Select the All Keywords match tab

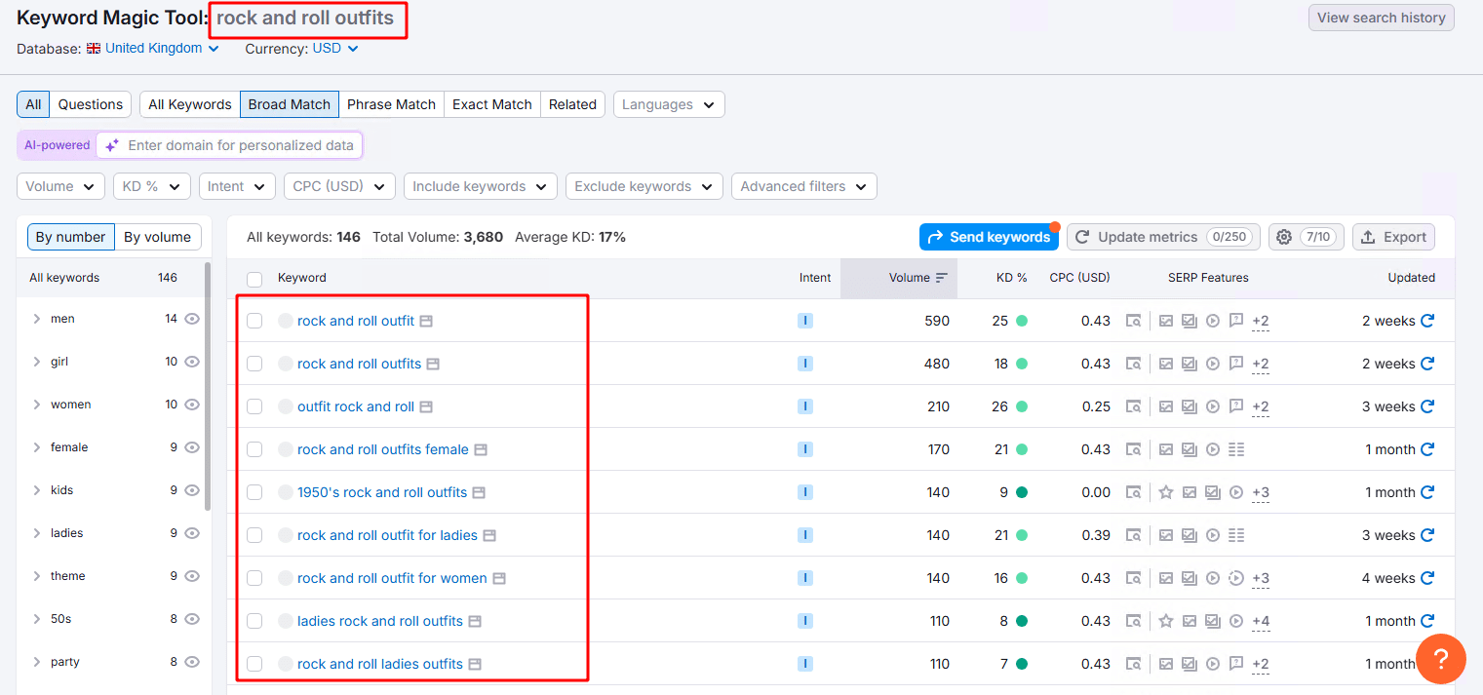[190, 104]
